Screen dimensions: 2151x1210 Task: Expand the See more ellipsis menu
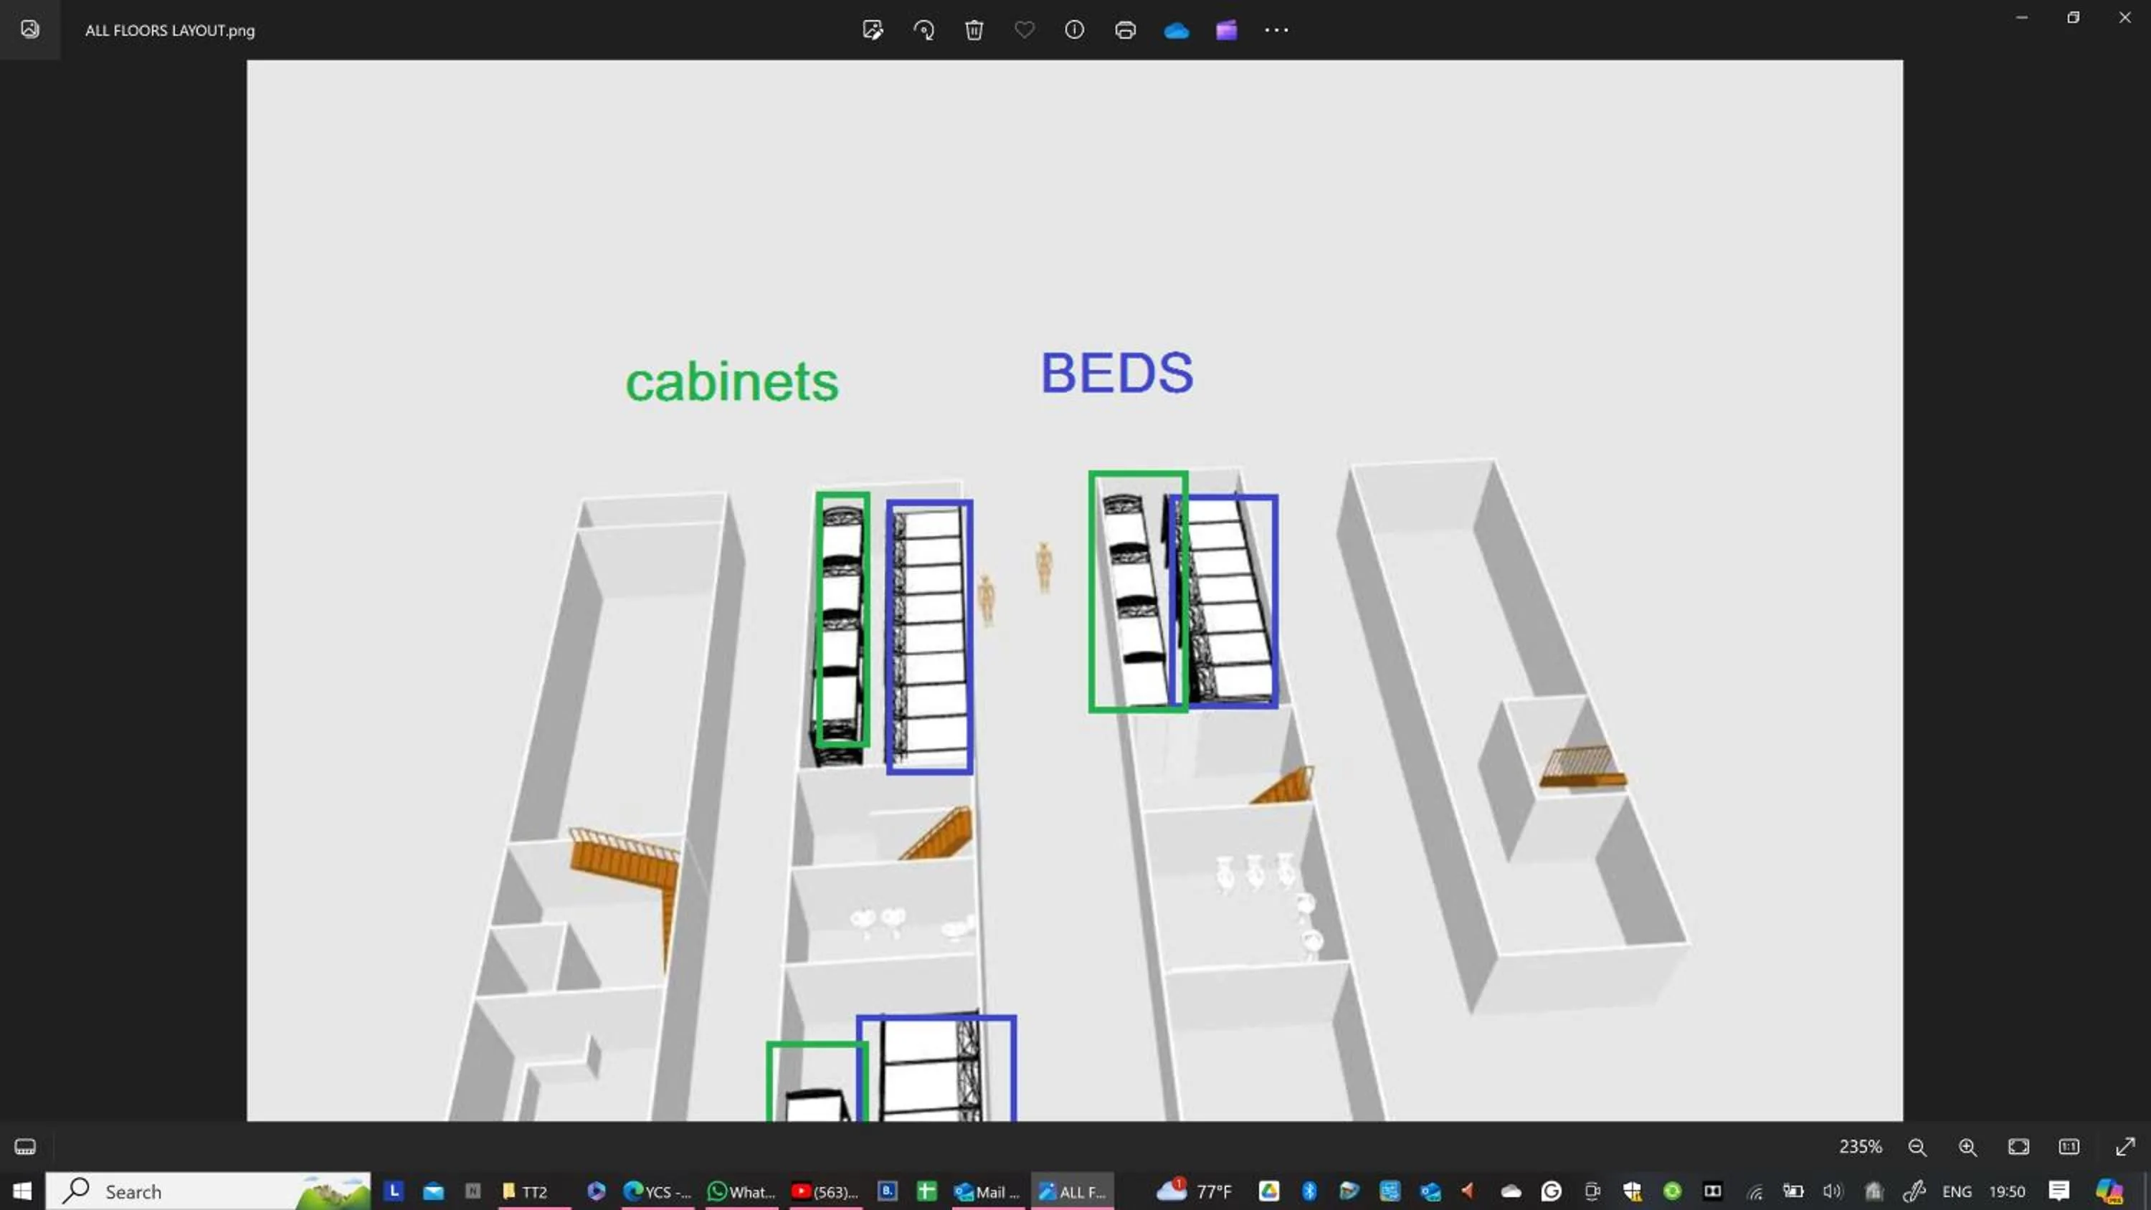(1277, 30)
